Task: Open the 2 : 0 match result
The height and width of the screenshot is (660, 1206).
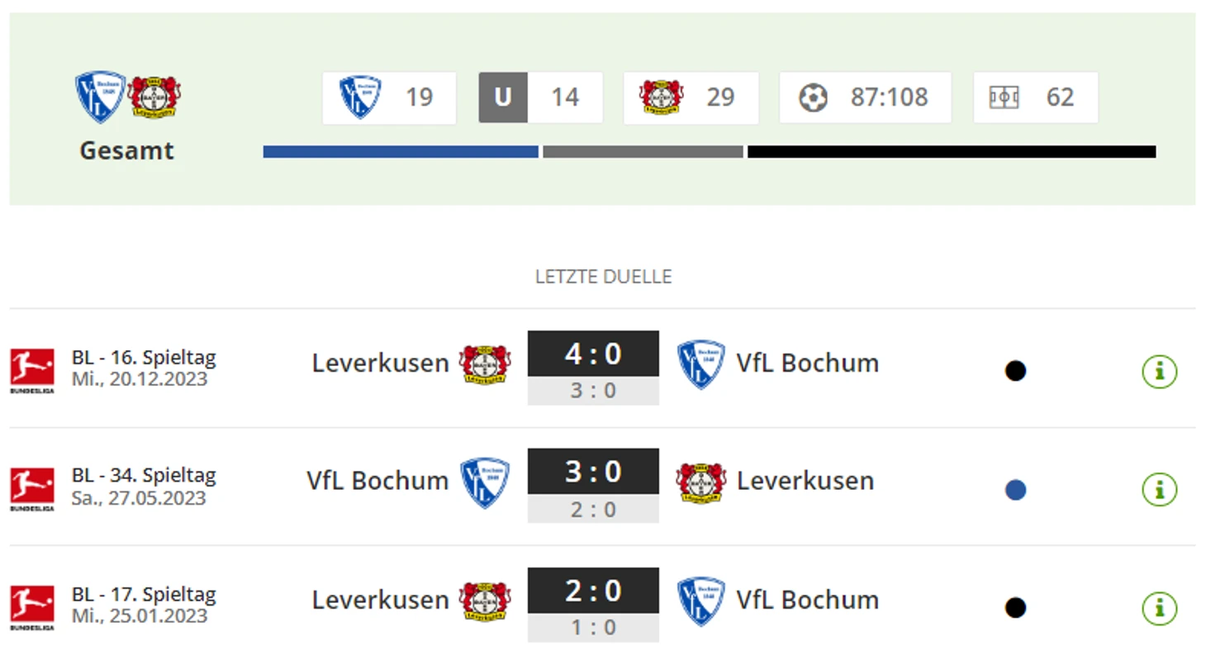Action: 593,591
